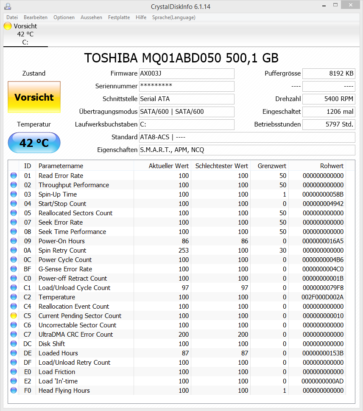Click the Übertragungsmodus field SATA/600

[x=187, y=112]
